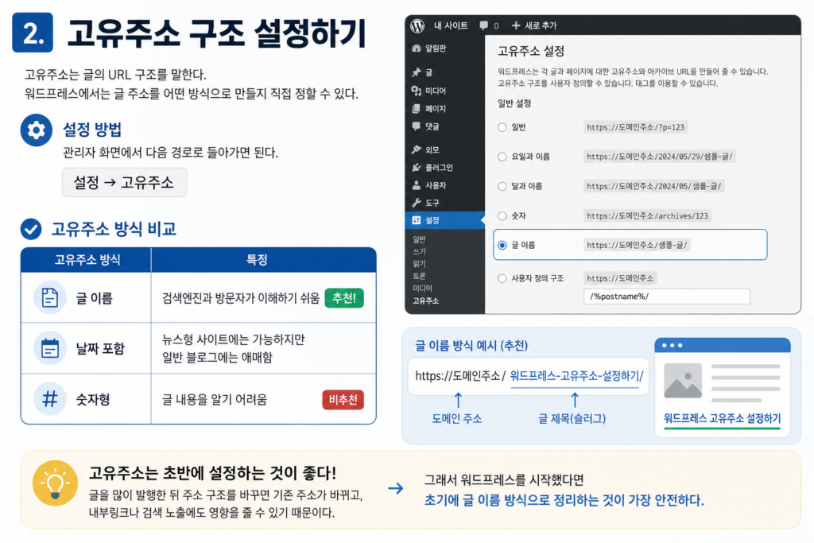Click the https://도메인주소/archives/123 example URL

647,216
